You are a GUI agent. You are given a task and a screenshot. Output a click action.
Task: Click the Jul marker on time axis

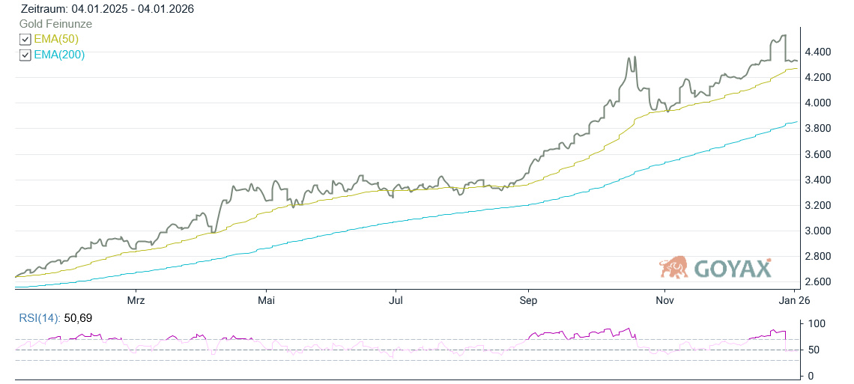click(x=396, y=300)
